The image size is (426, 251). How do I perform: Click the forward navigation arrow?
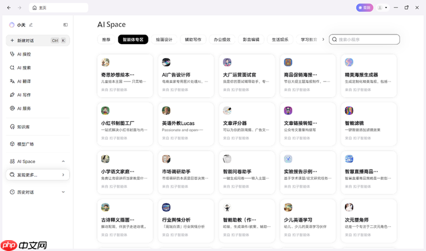point(20,7)
